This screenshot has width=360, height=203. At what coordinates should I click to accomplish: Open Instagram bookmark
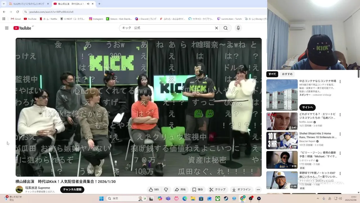coord(96,19)
